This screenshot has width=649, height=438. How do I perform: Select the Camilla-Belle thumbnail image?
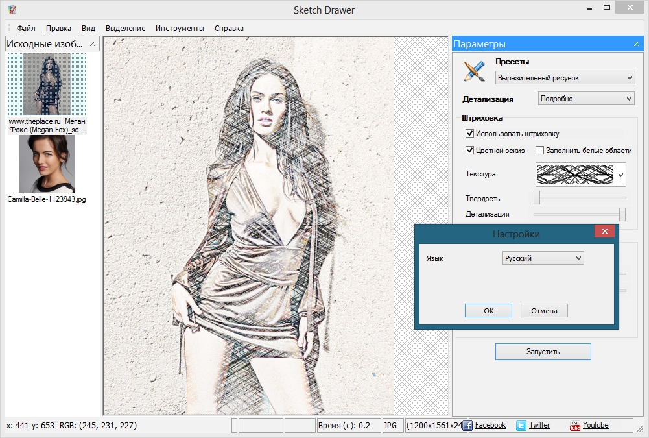[47, 164]
